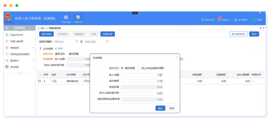The height and width of the screenshot is (120, 270).
Task: Click the 启动更正 button
Action: coord(63,34)
